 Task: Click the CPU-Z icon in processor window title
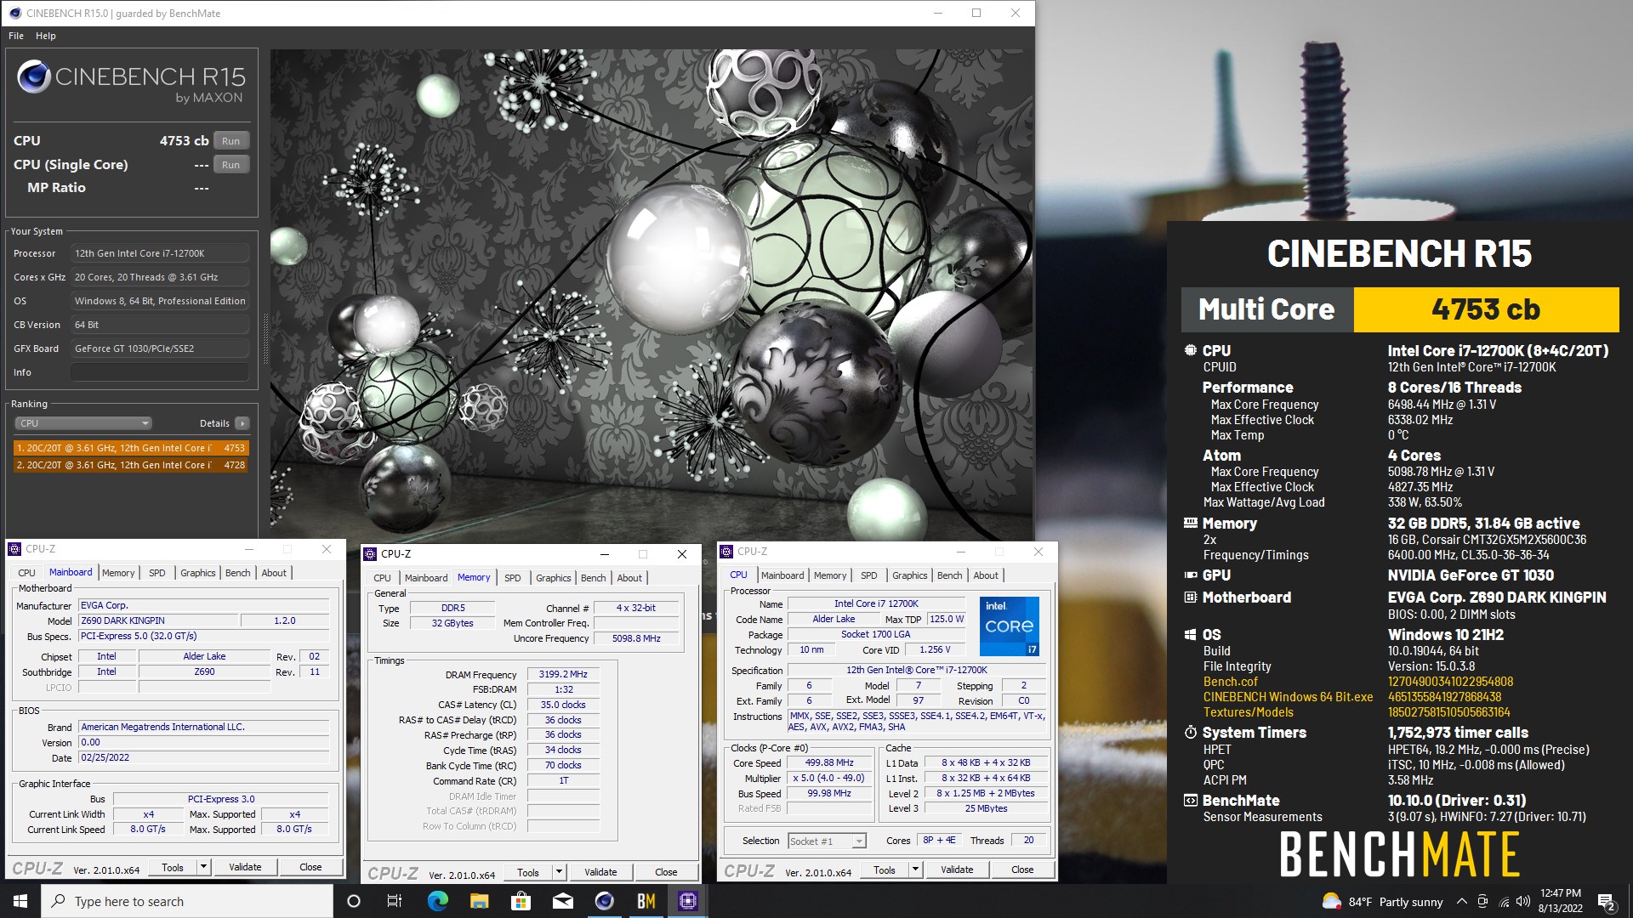tap(726, 552)
